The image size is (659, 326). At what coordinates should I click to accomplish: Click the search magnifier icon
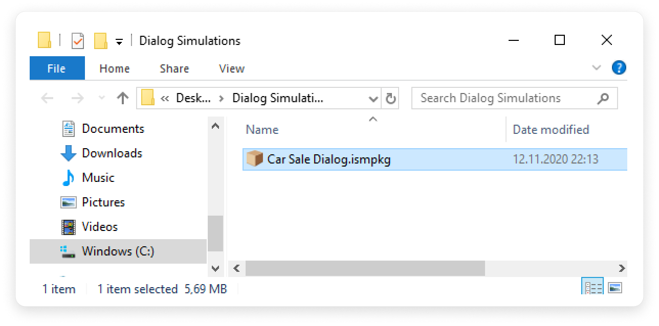click(603, 98)
